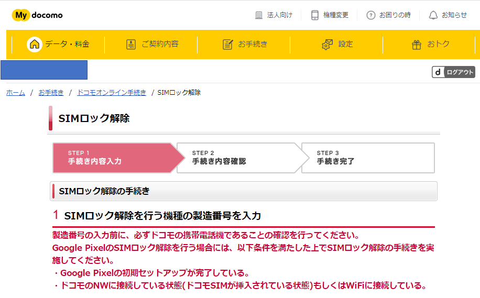Select the お手続き menu item

pos(244,45)
